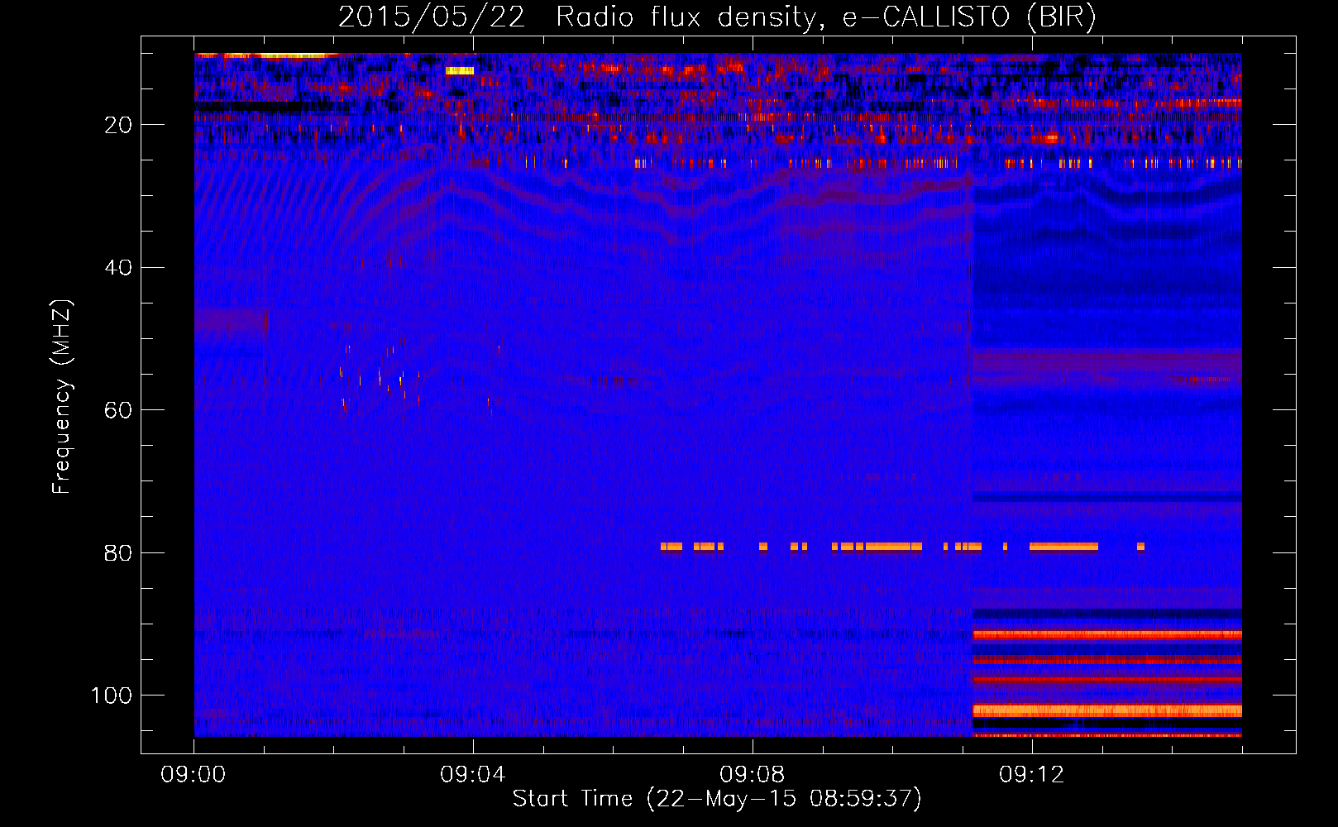
Task: Click the '60' frequency tick label
Action: pos(118,410)
